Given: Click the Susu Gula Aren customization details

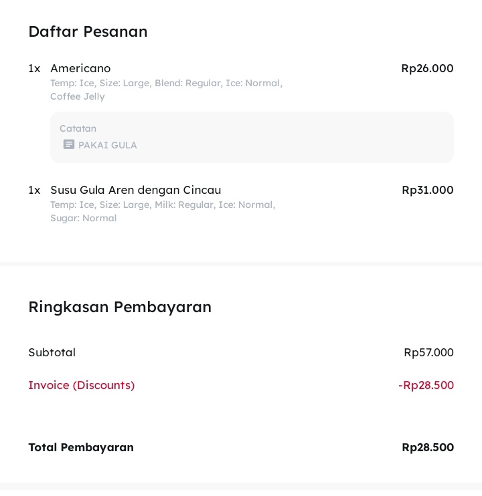Looking at the screenshot, I should pos(163,211).
